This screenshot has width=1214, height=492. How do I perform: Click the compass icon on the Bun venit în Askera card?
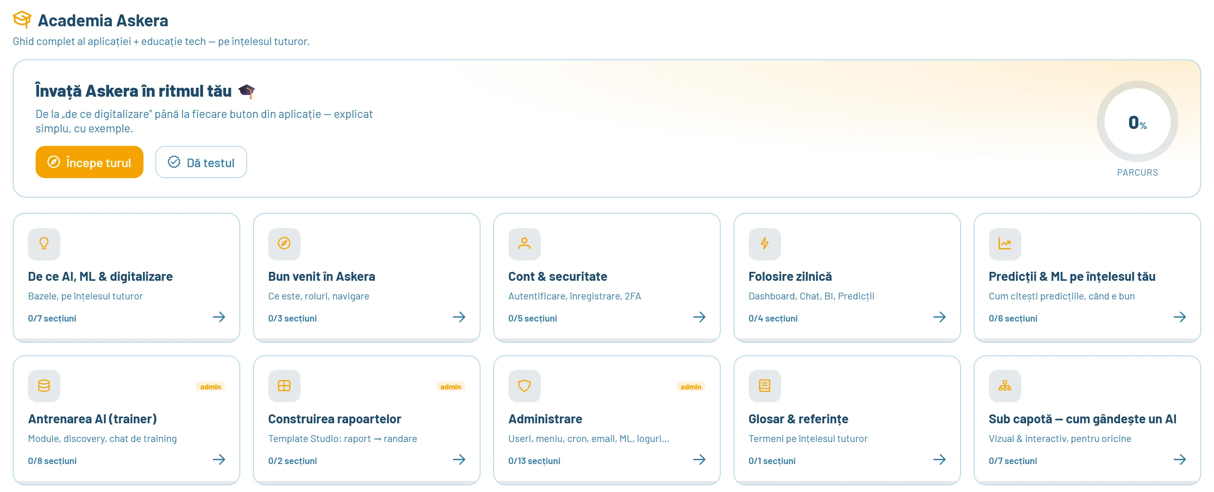284,243
